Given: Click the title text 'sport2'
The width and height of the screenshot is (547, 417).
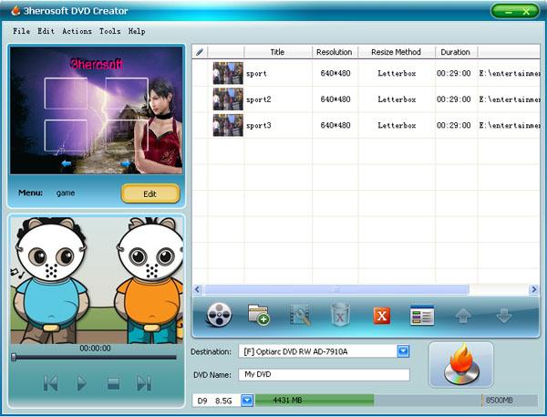Looking at the screenshot, I should (259, 99).
